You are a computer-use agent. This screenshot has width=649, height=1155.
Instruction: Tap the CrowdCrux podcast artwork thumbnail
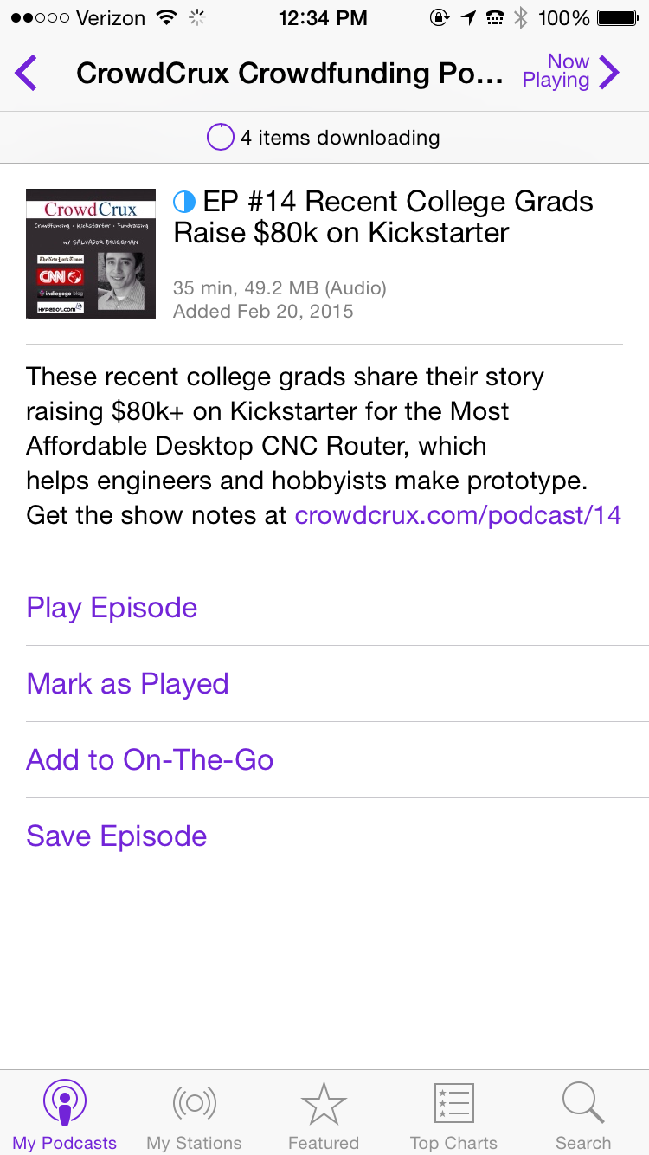[91, 253]
